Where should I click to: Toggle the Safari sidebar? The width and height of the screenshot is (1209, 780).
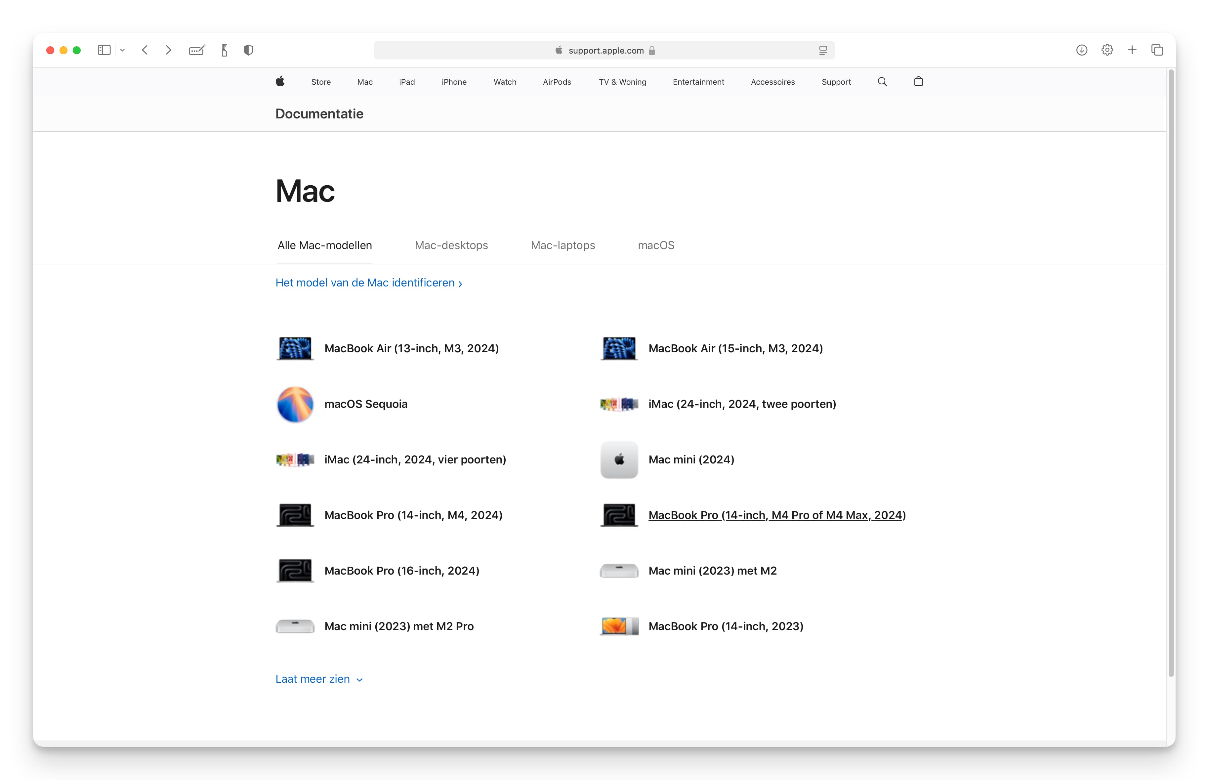coord(104,50)
